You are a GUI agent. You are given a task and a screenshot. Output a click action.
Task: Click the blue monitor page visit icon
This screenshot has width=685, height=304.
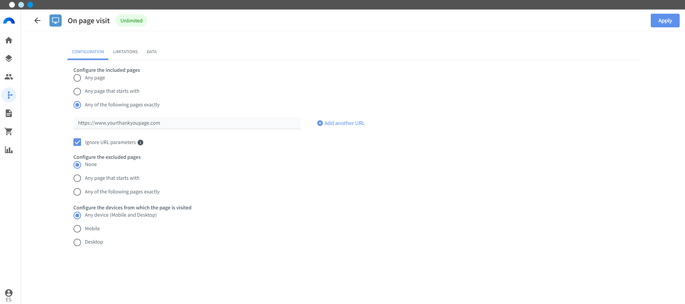point(56,21)
